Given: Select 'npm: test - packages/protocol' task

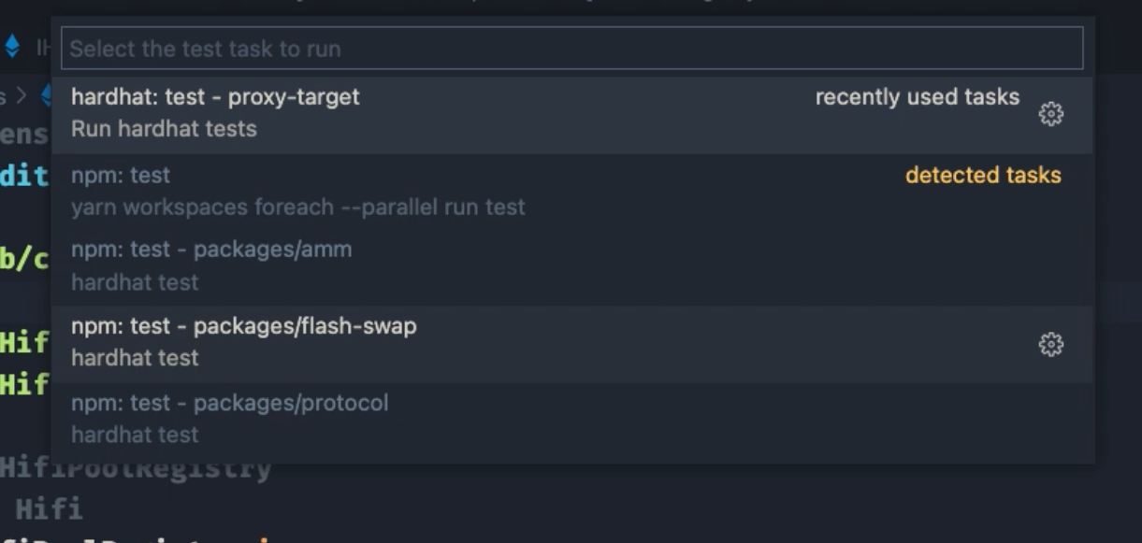Looking at the screenshot, I should pyautogui.click(x=229, y=403).
